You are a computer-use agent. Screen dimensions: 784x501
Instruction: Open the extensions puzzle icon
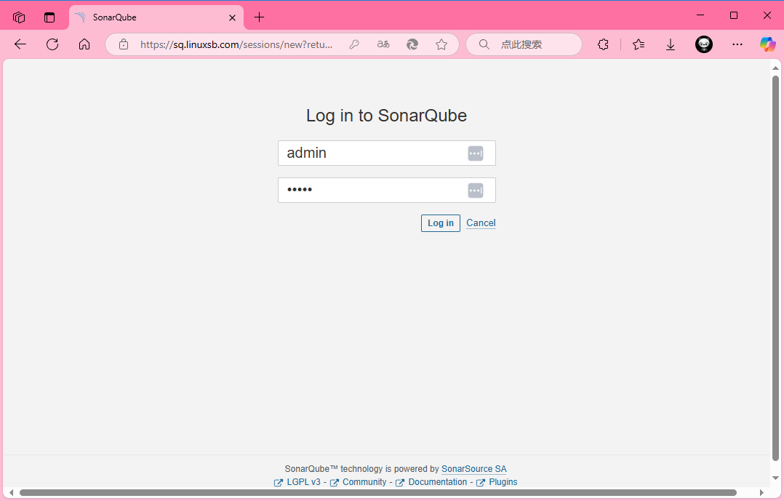coord(603,44)
